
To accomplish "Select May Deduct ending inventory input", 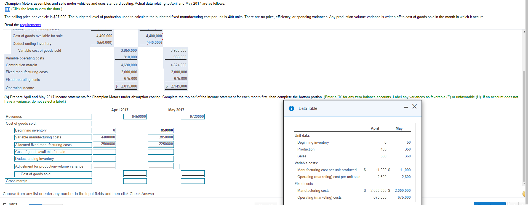I will 161,159.
